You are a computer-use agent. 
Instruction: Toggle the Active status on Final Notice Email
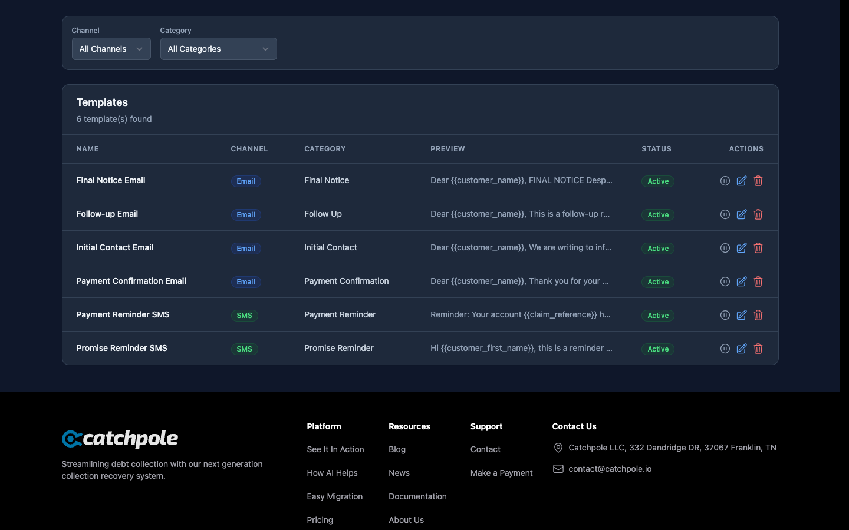(x=657, y=181)
